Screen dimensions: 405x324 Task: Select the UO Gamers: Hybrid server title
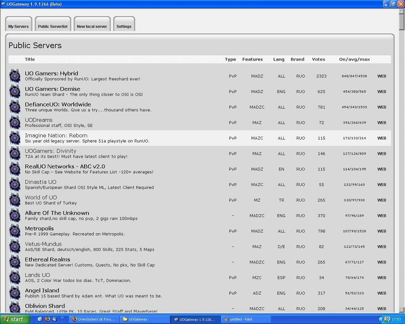[51, 73]
